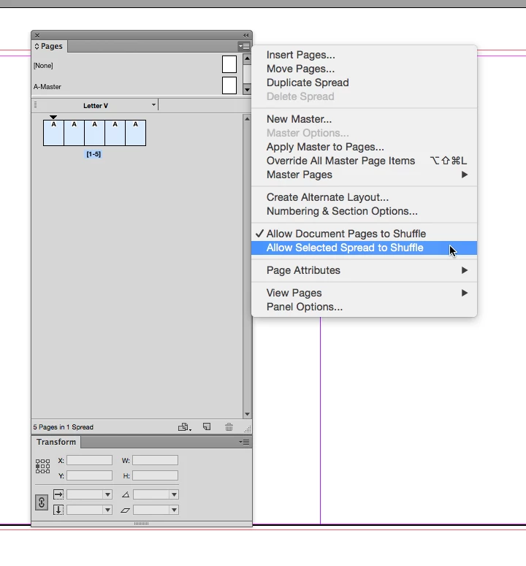Select the fifth page thumbnail in spread
526x566 pixels.
point(136,133)
